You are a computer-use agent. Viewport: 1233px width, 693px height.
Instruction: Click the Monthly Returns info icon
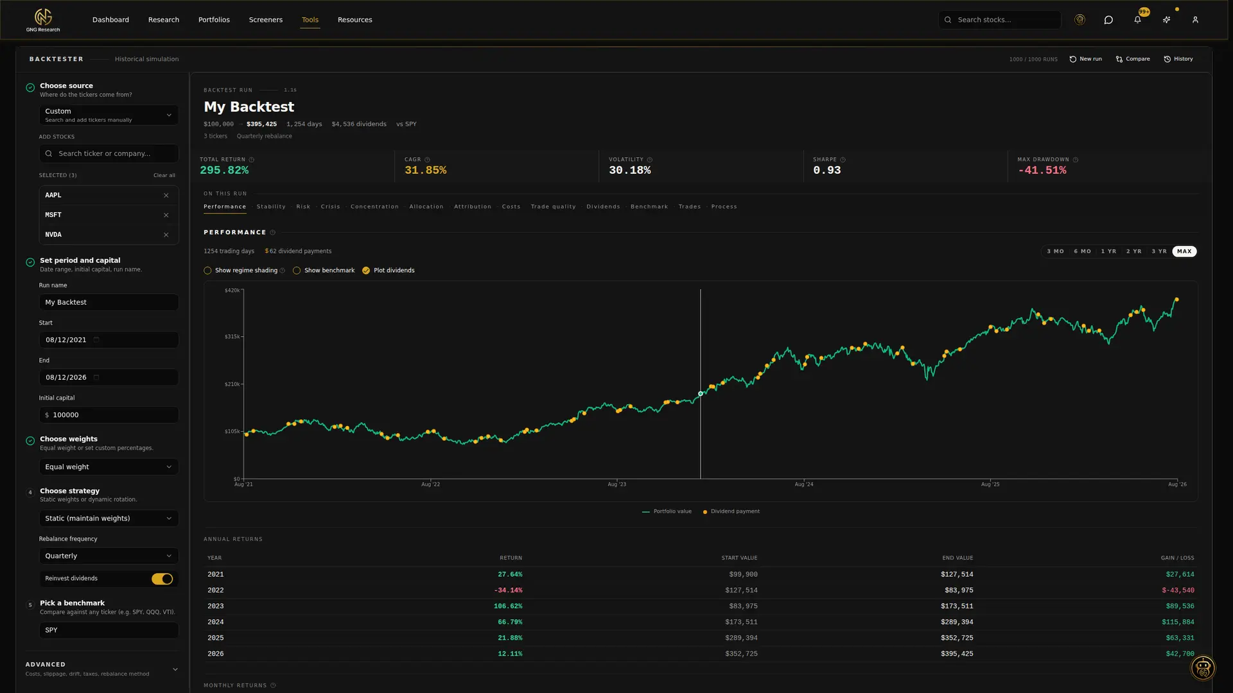273,686
